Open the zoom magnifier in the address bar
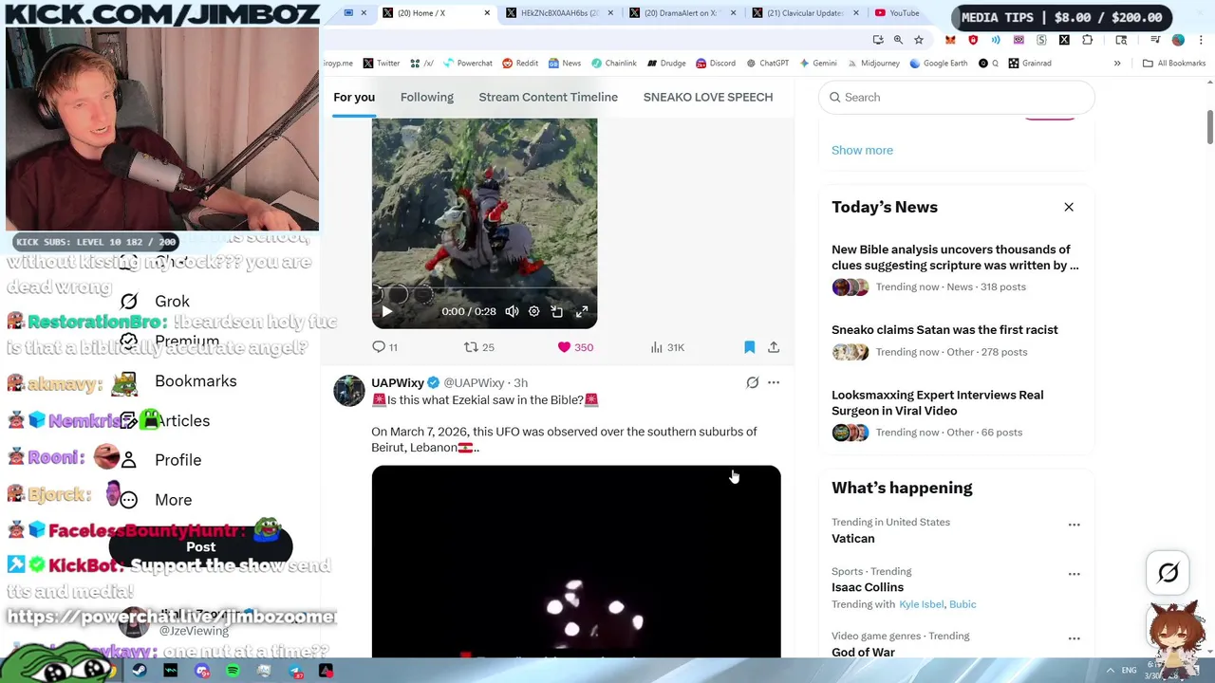1215x683 pixels. [x=898, y=40]
